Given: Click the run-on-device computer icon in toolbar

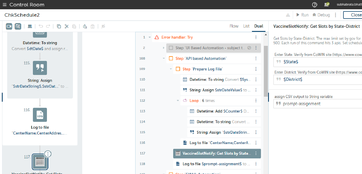Looking at the screenshot, I should pos(30,26).
